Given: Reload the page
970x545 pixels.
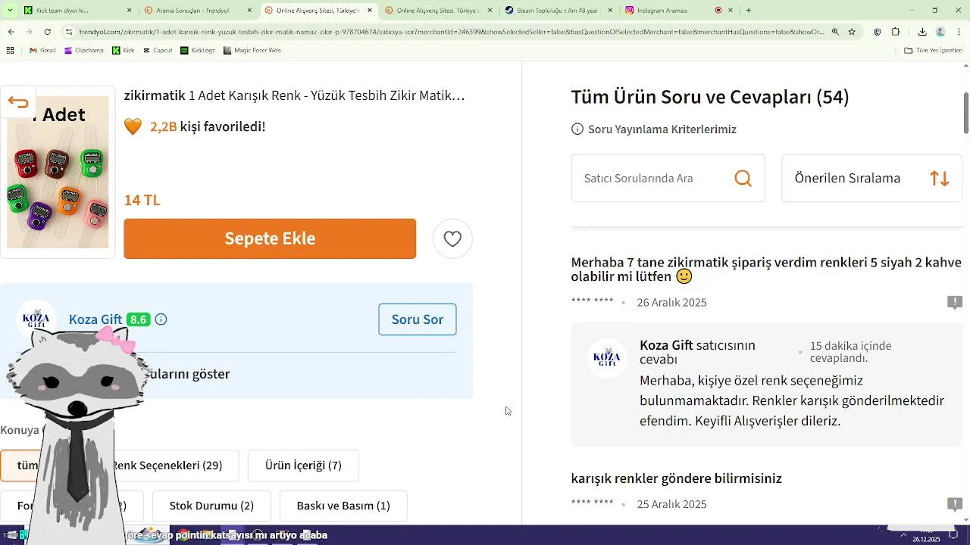Looking at the screenshot, I should coord(48,32).
